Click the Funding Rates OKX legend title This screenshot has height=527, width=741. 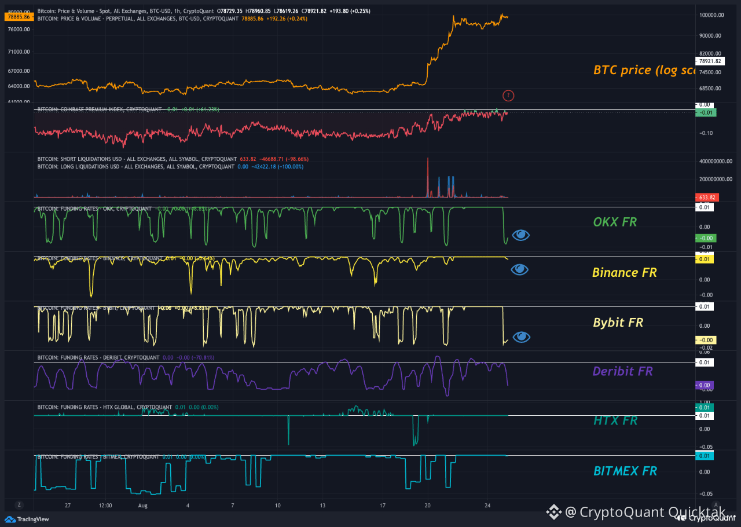(94, 208)
